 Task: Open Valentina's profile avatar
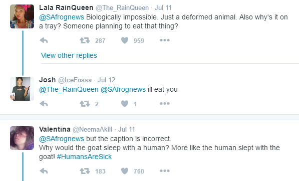22,138
